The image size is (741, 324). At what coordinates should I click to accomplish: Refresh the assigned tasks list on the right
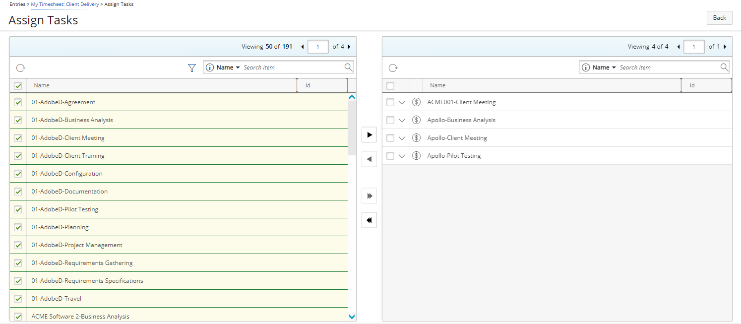[x=393, y=68]
